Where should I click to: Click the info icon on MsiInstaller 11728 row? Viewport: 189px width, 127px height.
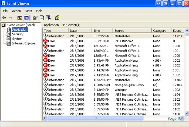point(45,36)
